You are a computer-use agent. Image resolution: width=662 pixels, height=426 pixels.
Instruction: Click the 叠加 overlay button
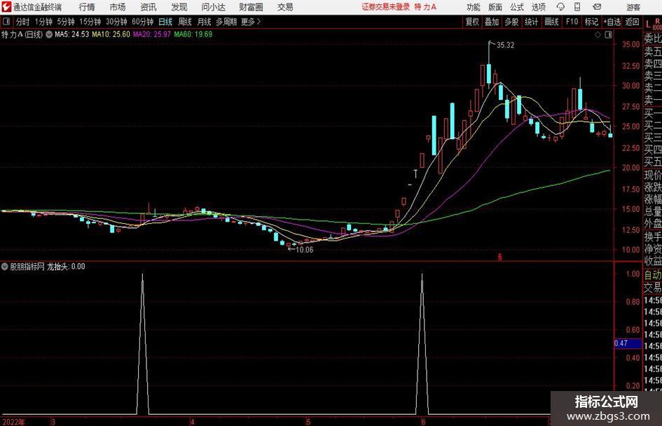(x=492, y=22)
